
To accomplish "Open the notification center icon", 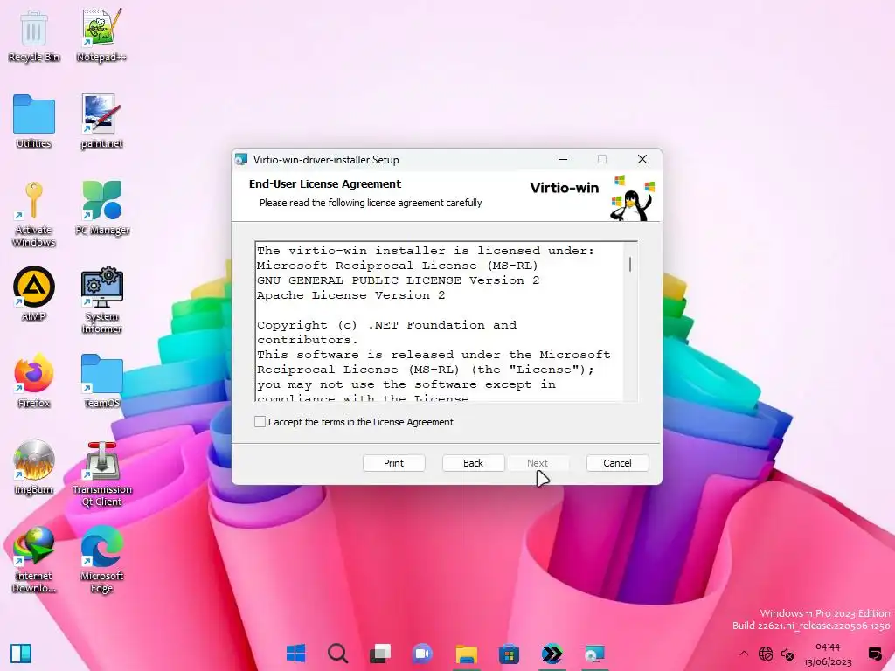I will pyautogui.click(x=874, y=654).
